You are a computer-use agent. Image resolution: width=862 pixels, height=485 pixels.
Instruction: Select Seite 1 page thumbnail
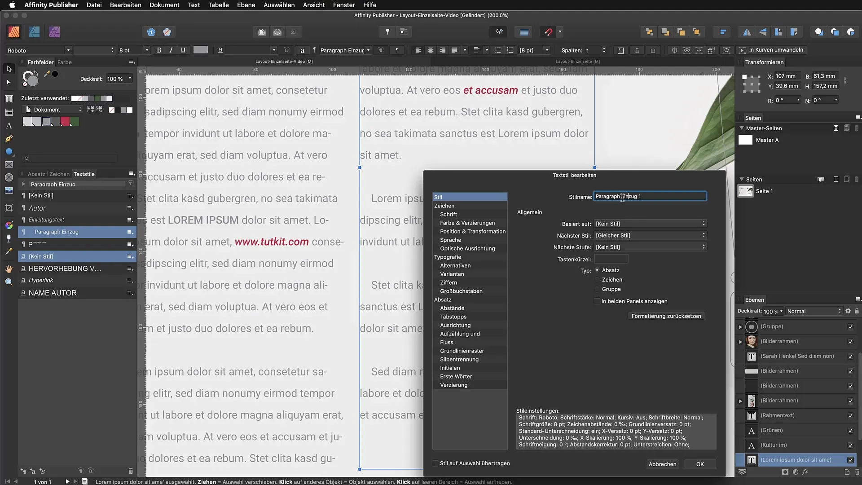[x=746, y=191]
